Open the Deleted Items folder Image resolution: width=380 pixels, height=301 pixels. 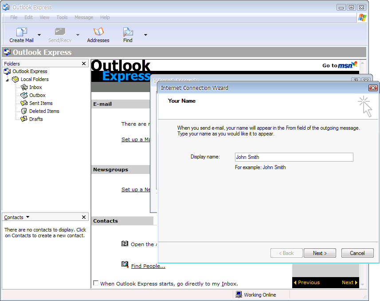44,111
